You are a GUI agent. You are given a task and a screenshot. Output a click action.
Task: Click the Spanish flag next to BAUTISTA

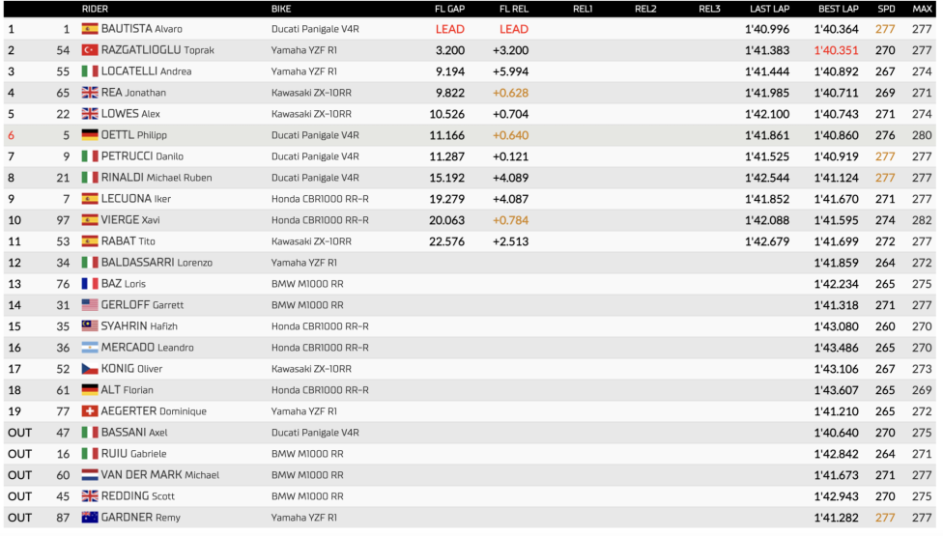(x=90, y=29)
